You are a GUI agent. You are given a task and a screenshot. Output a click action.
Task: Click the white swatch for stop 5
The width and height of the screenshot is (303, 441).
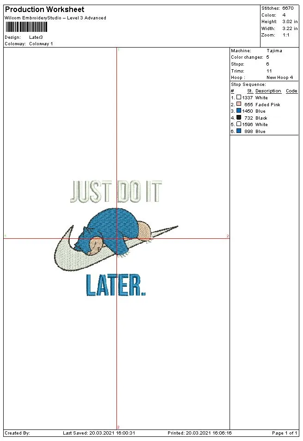coord(239,124)
